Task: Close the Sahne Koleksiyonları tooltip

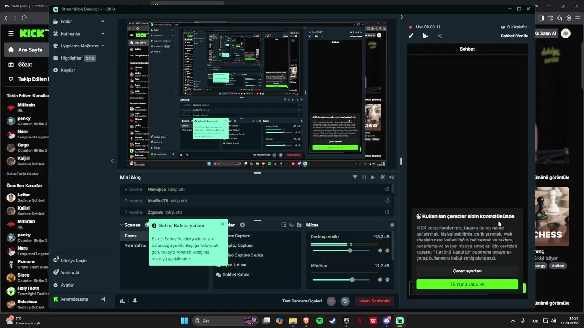Action: click(223, 224)
